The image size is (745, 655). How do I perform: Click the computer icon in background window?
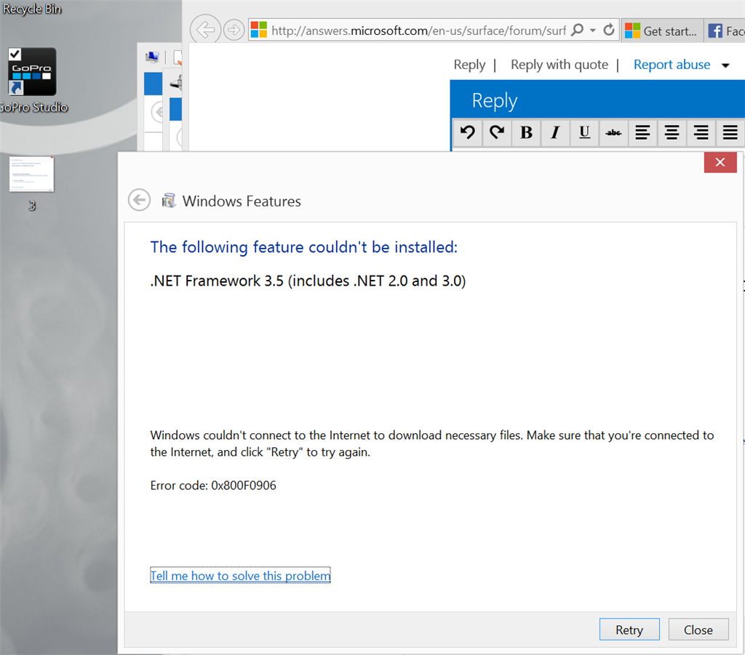tap(152, 57)
